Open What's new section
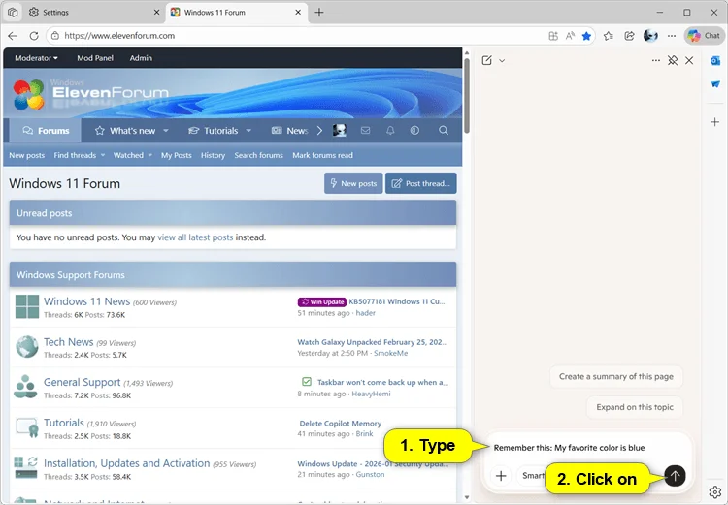This screenshot has width=728, height=505. click(x=132, y=131)
